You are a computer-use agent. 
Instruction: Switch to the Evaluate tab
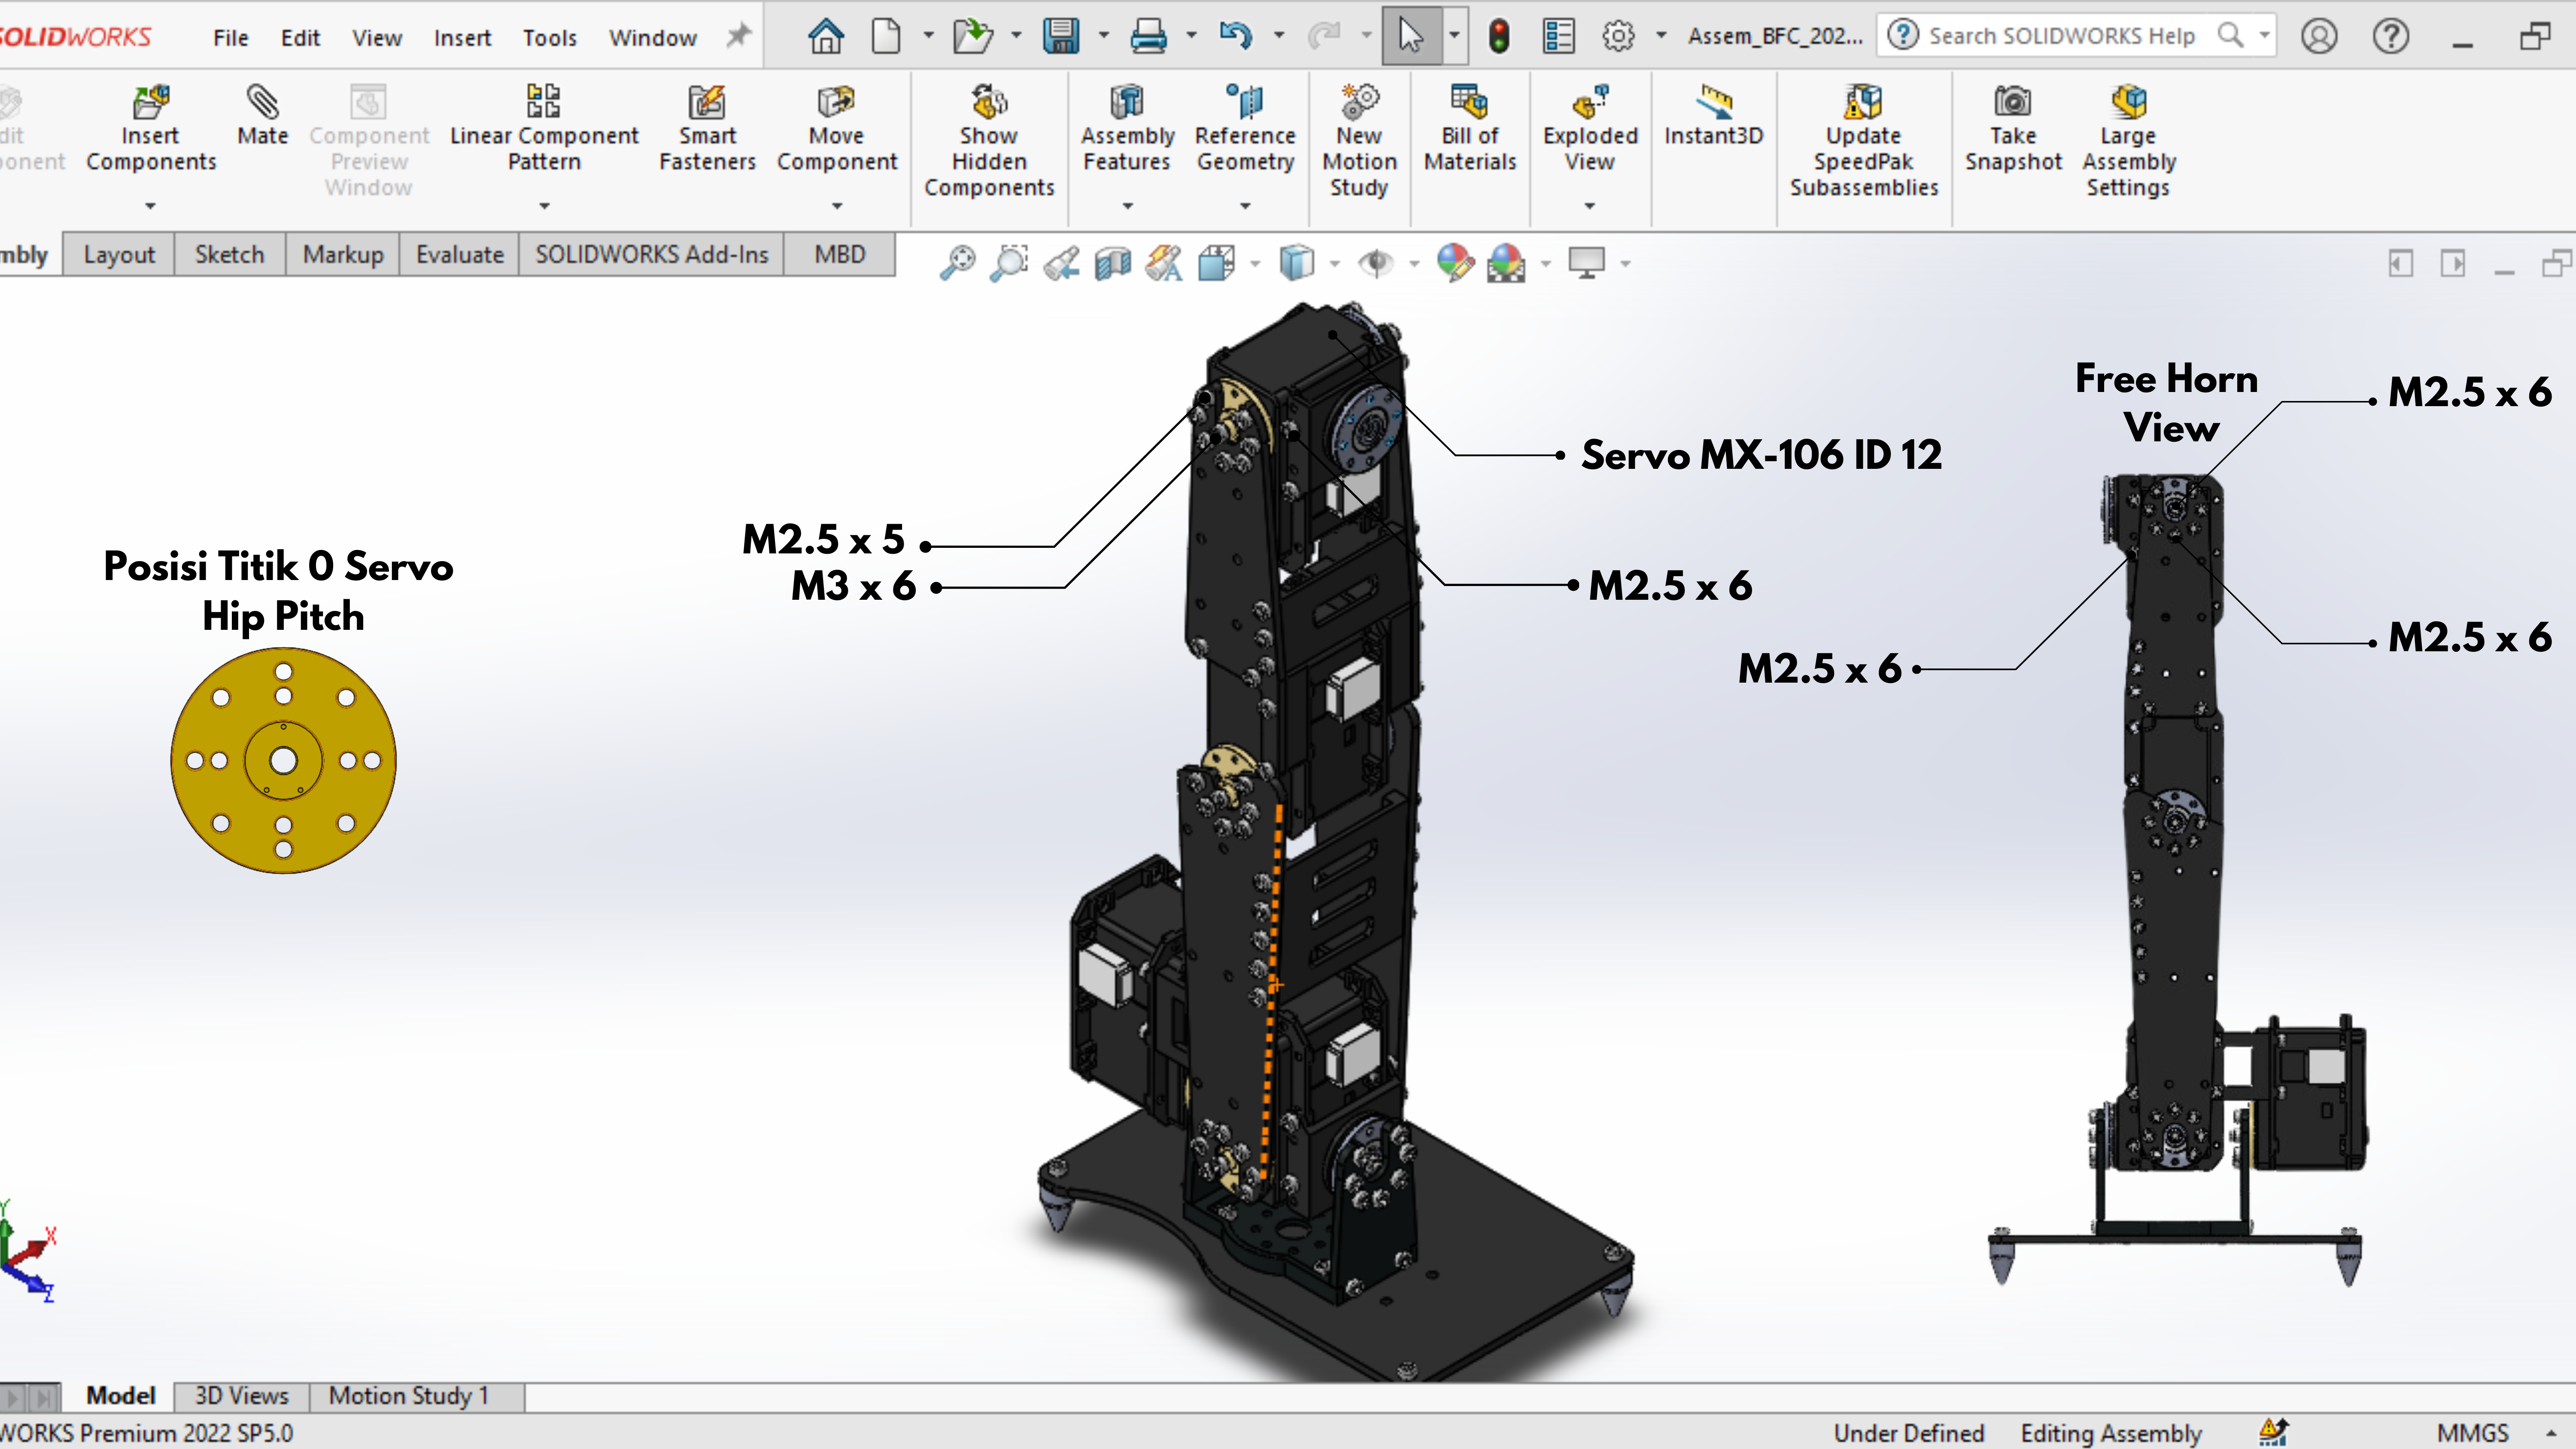(x=460, y=255)
